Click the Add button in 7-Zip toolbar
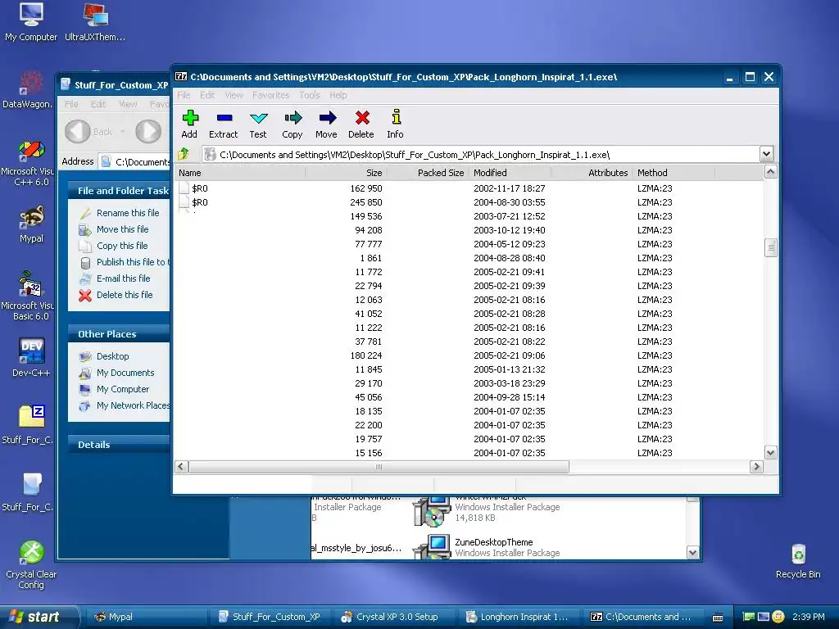Image resolution: width=839 pixels, height=629 pixels. coord(189,124)
